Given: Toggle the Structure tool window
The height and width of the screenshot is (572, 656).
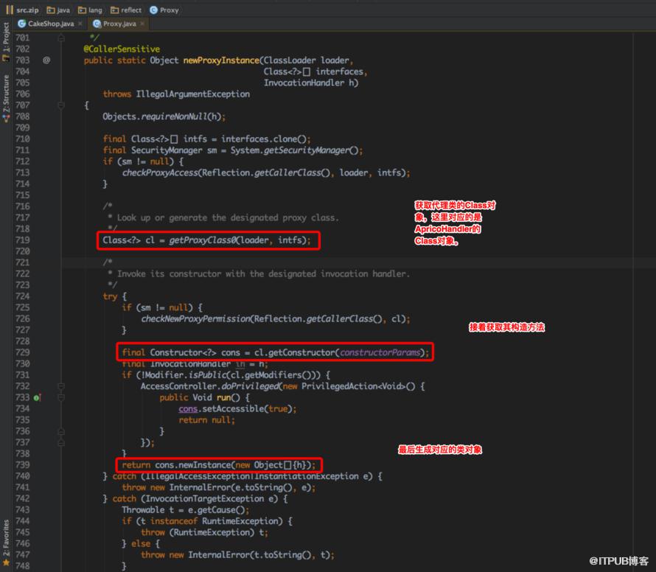Looking at the screenshot, I should tap(6, 99).
